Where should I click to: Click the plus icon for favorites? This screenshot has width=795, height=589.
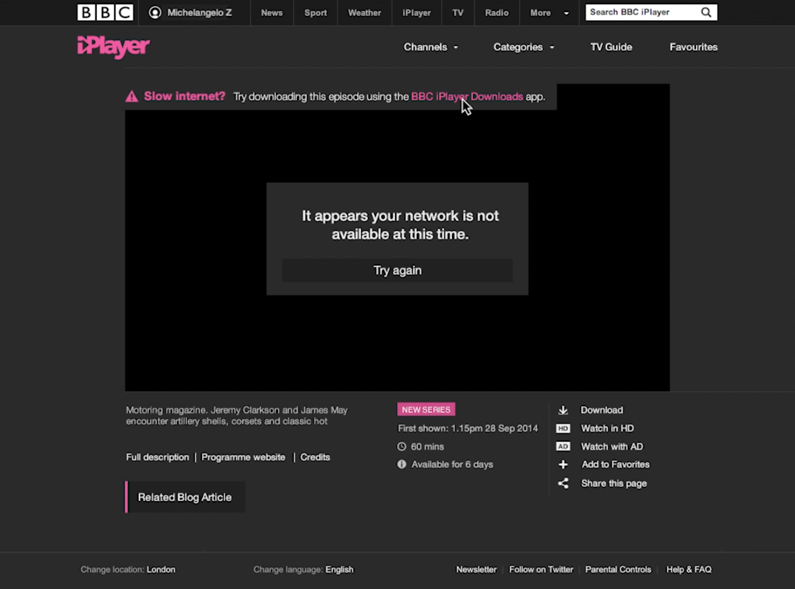[x=563, y=464]
